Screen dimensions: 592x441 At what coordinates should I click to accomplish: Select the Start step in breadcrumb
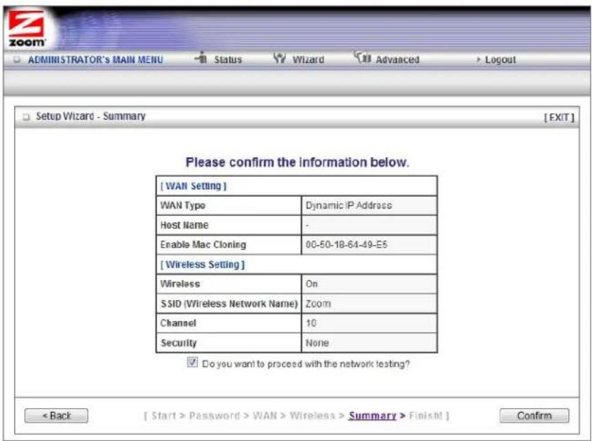coord(164,416)
